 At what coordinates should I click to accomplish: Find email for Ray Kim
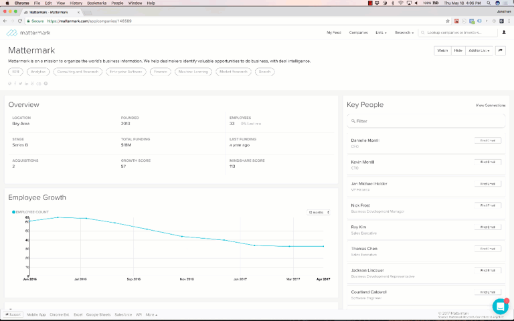coord(488,227)
